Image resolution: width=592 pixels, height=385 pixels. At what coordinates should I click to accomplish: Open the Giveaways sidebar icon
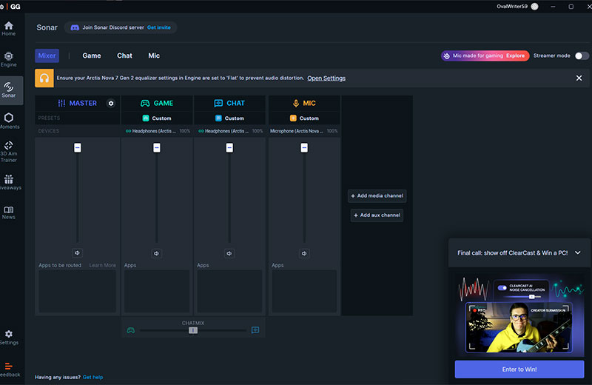coord(9,183)
